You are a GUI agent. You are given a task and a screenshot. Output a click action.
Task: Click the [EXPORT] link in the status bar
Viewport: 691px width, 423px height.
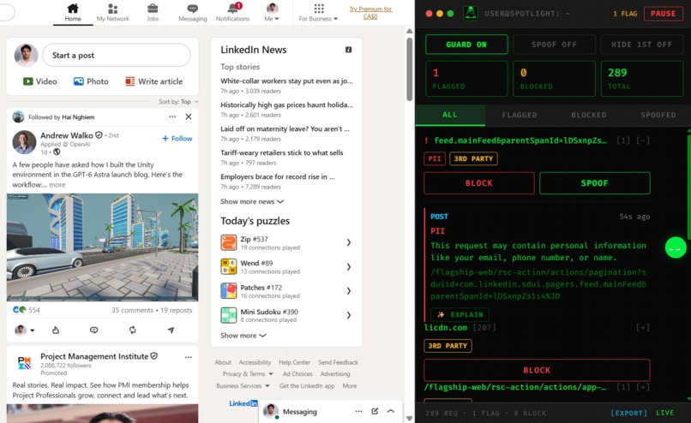(629, 413)
